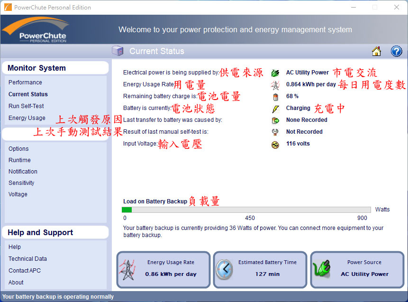Click the 'Charging' battery state value
This screenshot has height=302, width=408.
pyautogui.click(x=298, y=108)
